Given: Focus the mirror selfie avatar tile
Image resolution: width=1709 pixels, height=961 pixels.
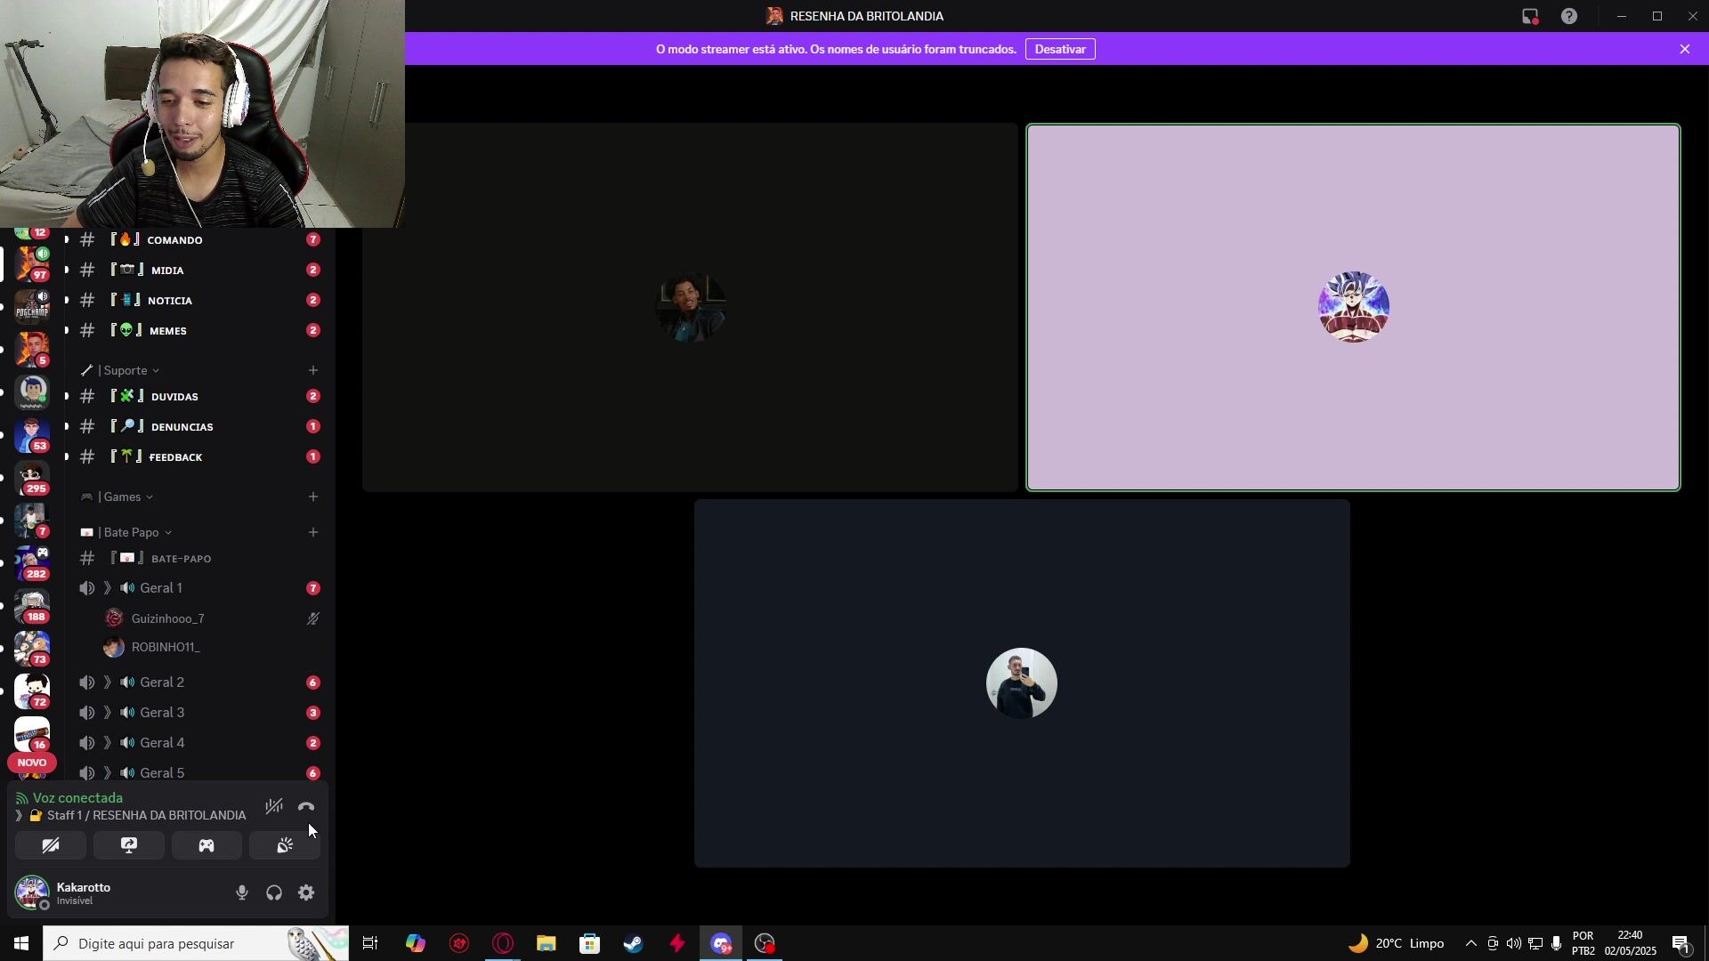Looking at the screenshot, I should (x=1022, y=683).
